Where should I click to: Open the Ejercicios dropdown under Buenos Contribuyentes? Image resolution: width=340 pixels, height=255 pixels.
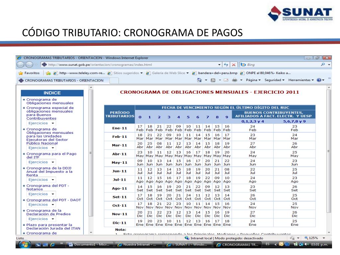pos(41,123)
